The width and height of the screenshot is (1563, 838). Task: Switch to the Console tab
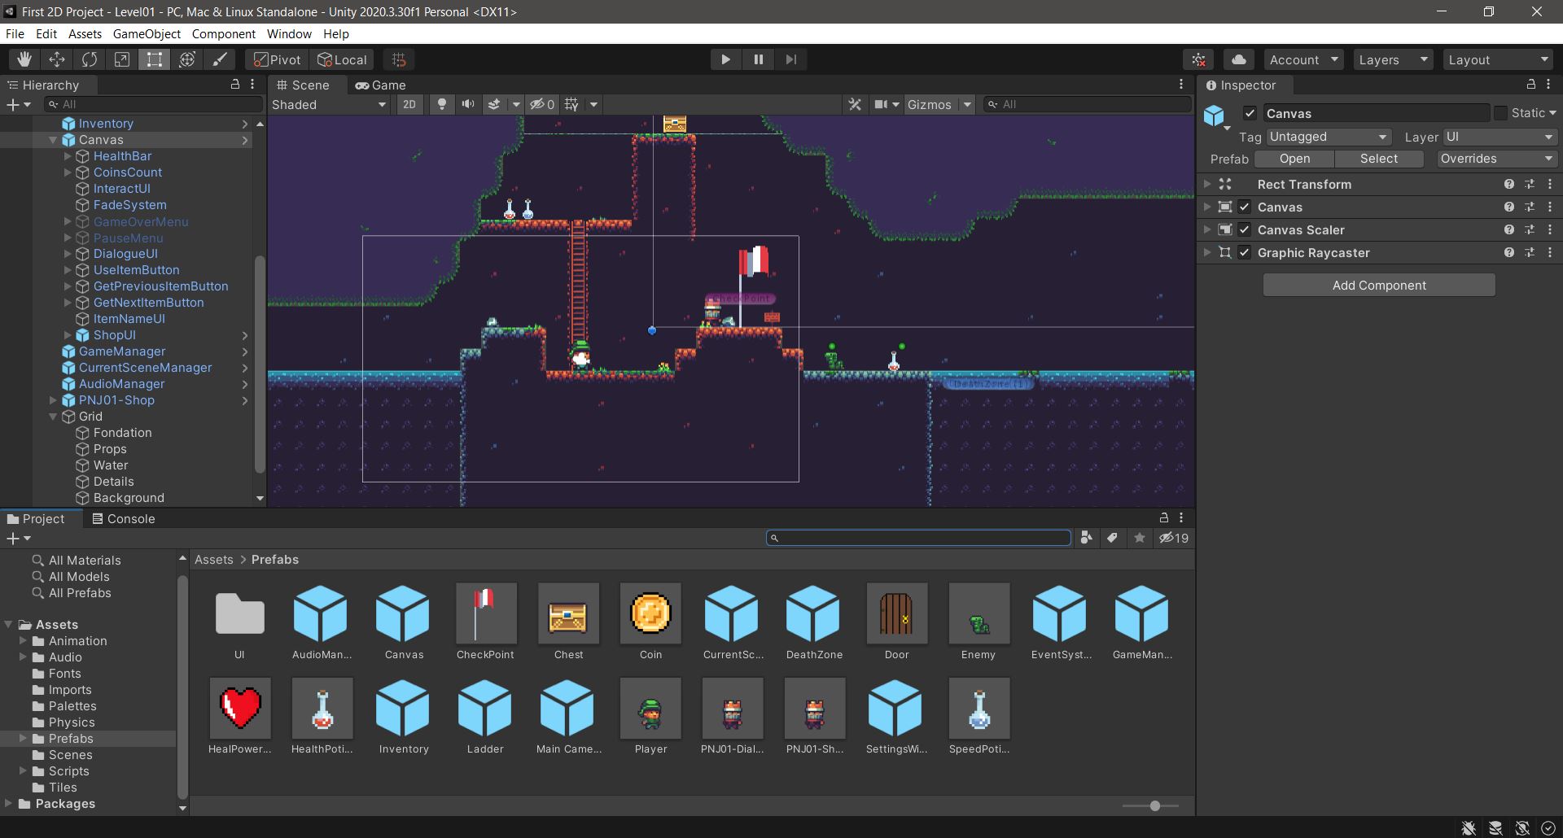click(123, 518)
